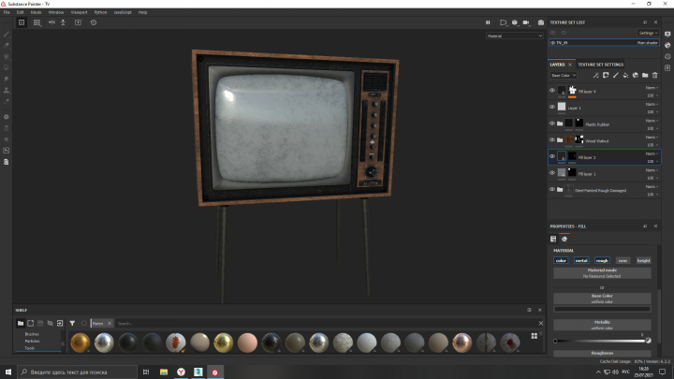
Task: Open blend mode dropdown for Layer 1
Action: click(652, 104)
